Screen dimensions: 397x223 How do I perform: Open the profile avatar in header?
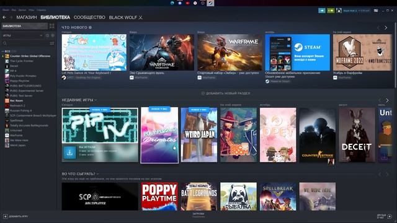tap(339, 11)
